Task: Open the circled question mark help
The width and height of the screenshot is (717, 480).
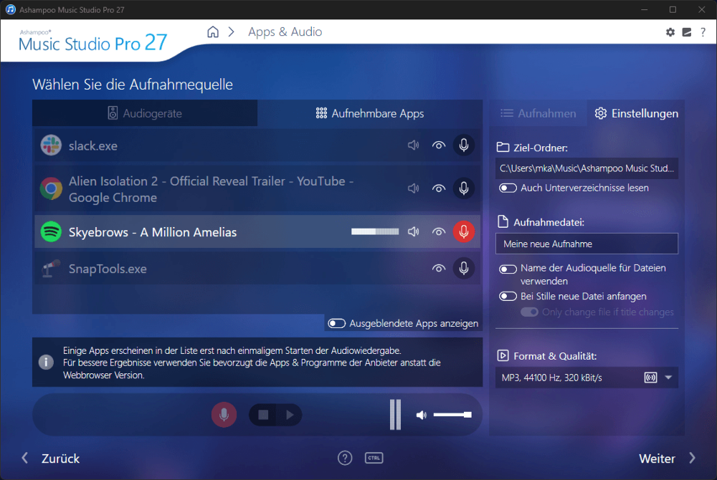Action: (x=345, y=458)
